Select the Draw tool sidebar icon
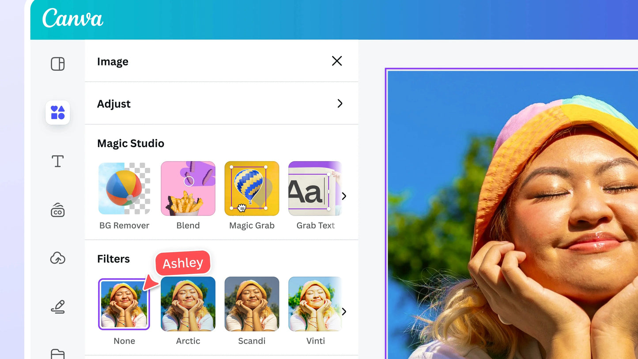This screenshot has width=638, height=359. pos(58,307)
